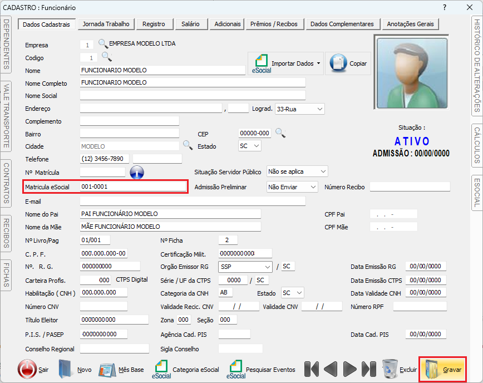
Task: Click the Excluir trash can icon
Action: click(x=390, y=369)
